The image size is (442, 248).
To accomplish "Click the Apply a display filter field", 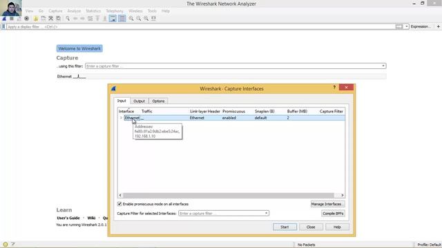I will tap(201, 27).
